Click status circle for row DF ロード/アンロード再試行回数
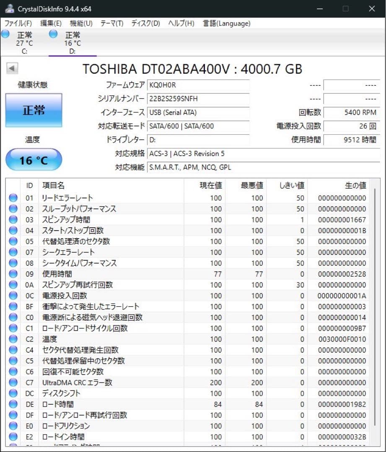This screenshot has height=452, width=386. (x=13, y=415)
